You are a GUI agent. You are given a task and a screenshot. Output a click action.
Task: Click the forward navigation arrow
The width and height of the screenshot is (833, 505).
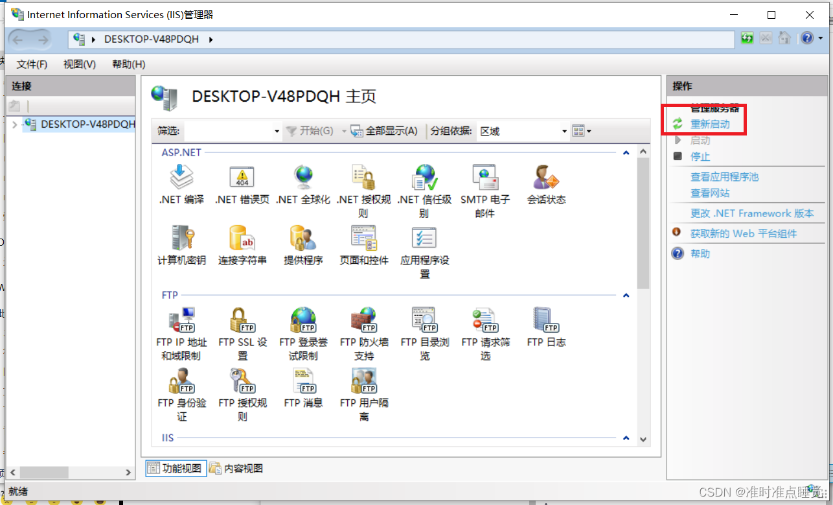43,39
